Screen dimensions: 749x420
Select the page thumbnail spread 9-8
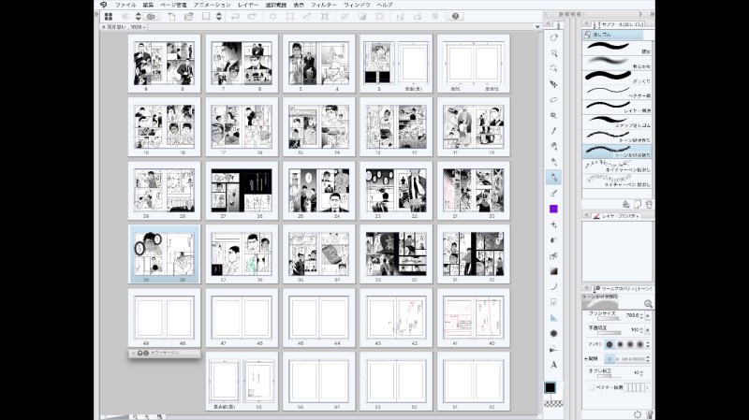click(165, 64)
